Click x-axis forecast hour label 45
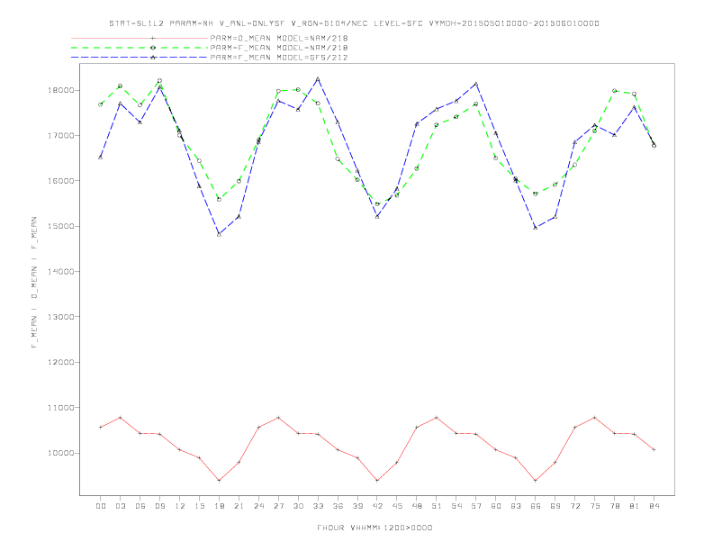The width and height of the screenshot is (713, 551). tap(397, 506)
